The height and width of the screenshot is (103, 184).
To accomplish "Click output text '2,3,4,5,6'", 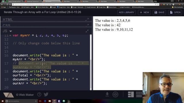I will tap(123, 21).
